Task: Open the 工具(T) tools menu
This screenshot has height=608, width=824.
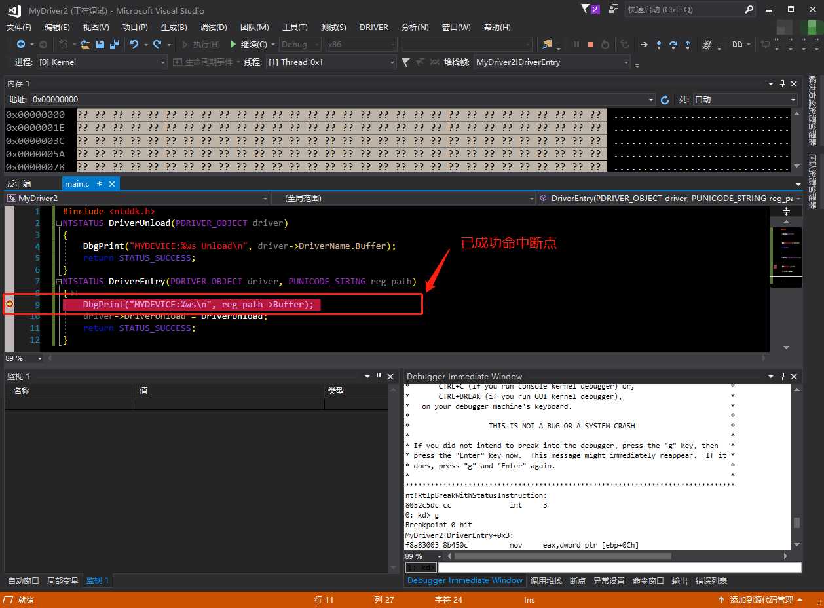Action: (x=295, y=27)
